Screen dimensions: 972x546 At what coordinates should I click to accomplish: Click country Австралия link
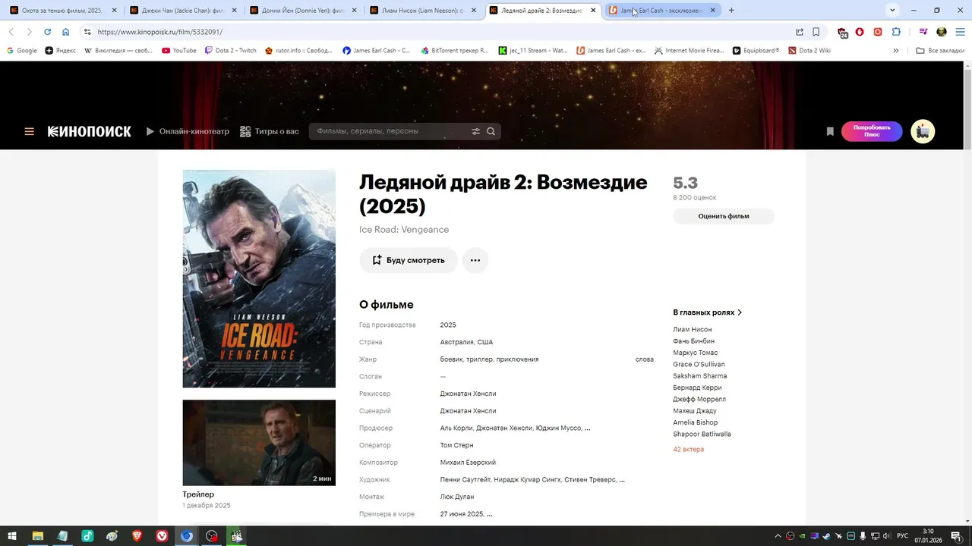(x=456, y=342)
